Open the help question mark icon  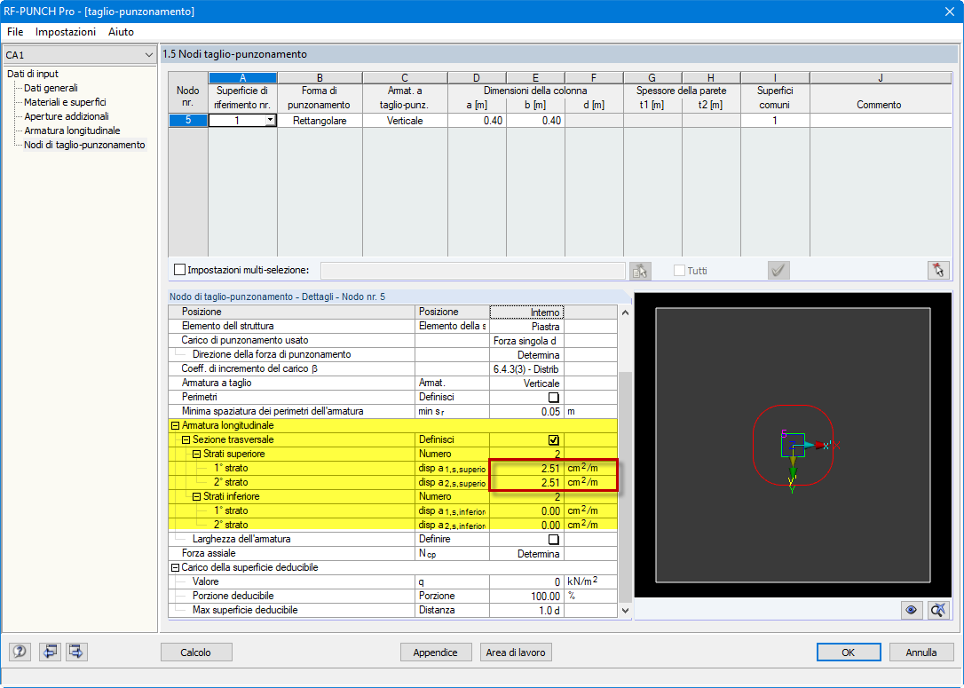[x=20, y=652]
